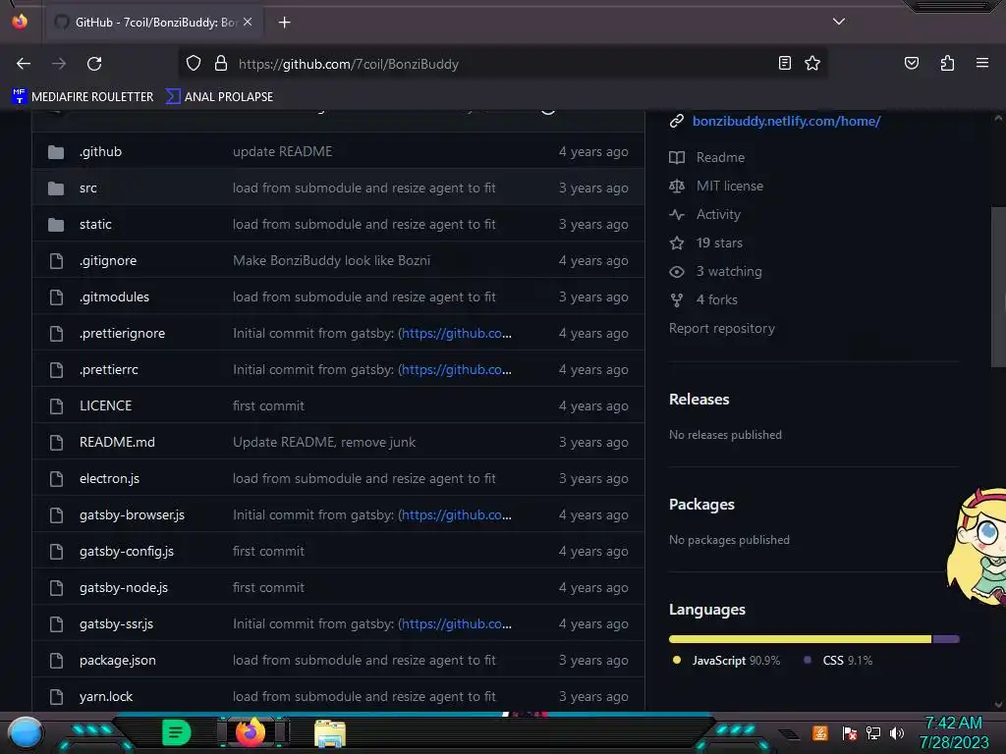Click purple CSS portion of language bar

[x=946, y=639]
